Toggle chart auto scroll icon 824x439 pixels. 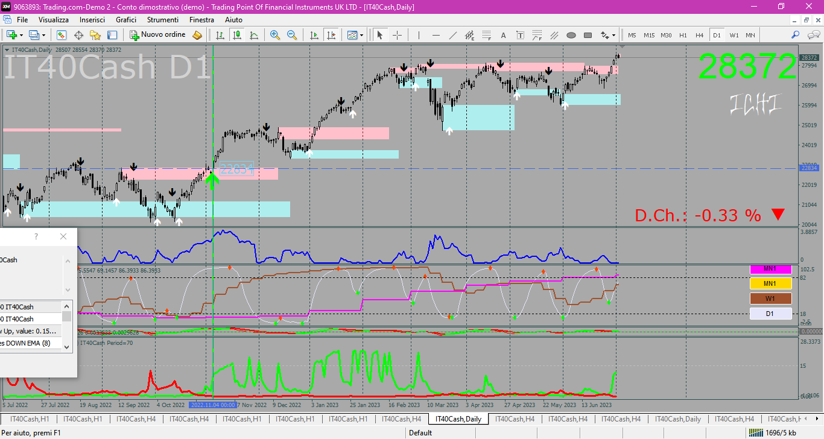(x=313, y=35)
